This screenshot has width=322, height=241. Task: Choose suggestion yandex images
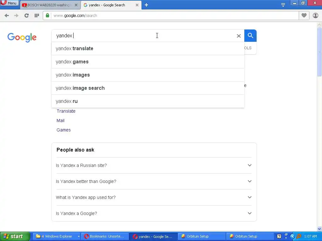coord(148,75)
